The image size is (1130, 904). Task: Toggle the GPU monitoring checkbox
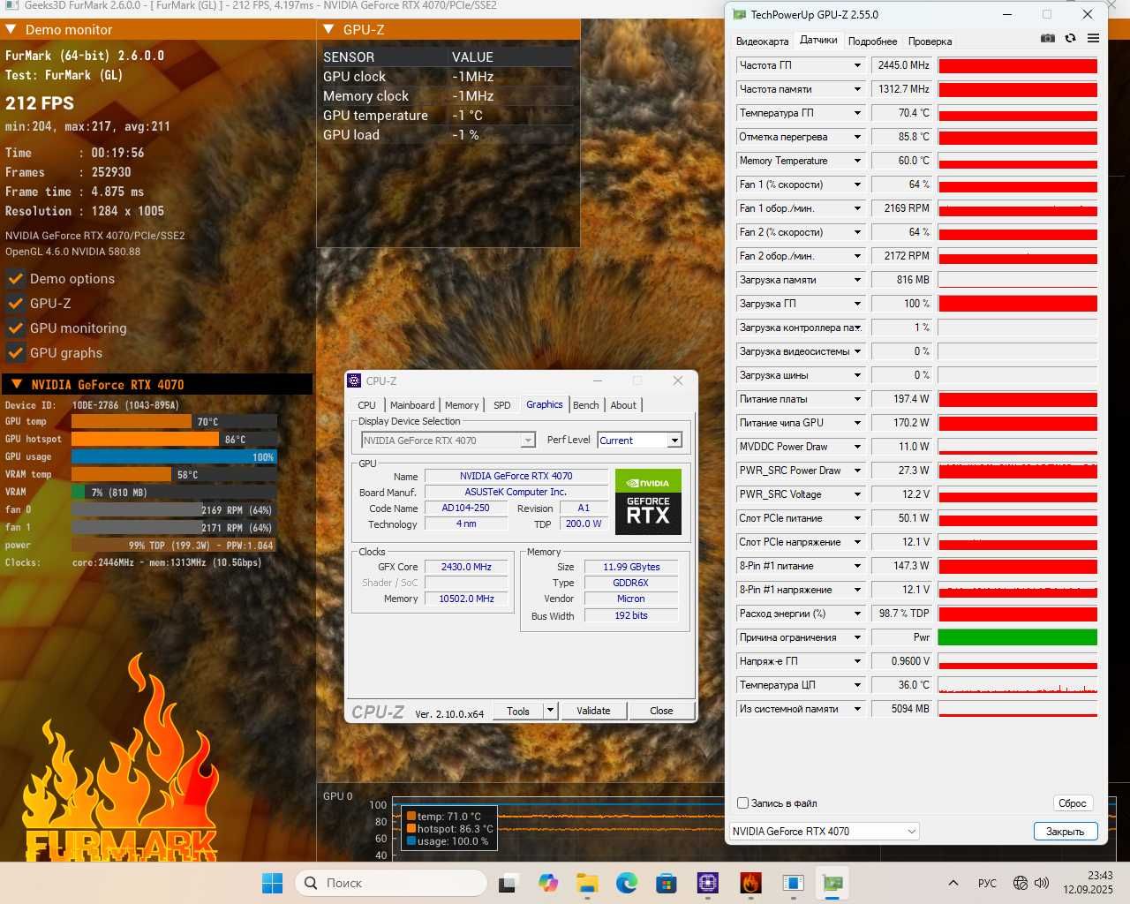click(15, 328)
